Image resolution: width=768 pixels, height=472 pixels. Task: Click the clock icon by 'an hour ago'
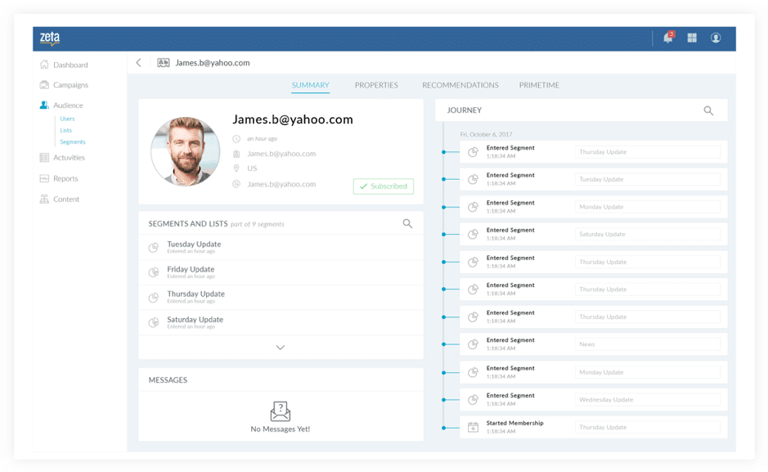(236, 139)
